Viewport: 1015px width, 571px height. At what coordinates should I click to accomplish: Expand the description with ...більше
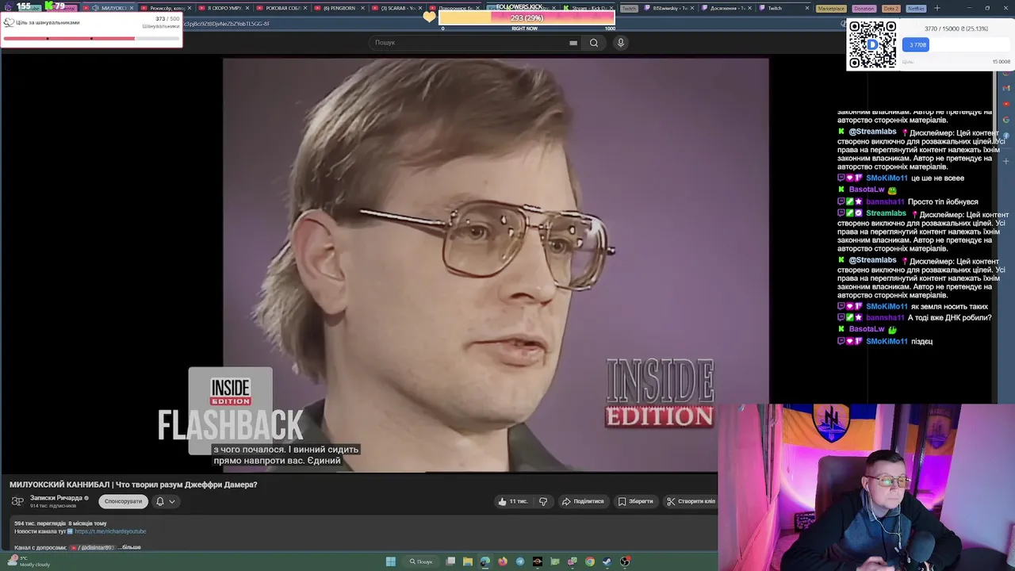click(x=130, y=547)
